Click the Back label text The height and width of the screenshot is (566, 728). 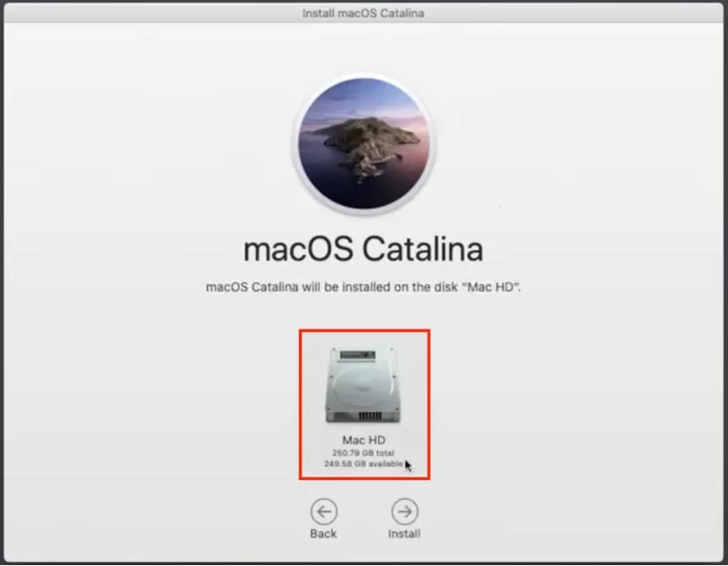coord(324,531)
